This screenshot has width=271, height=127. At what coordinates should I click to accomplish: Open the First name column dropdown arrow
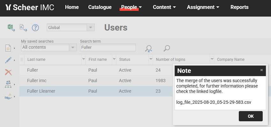[114, 59]
